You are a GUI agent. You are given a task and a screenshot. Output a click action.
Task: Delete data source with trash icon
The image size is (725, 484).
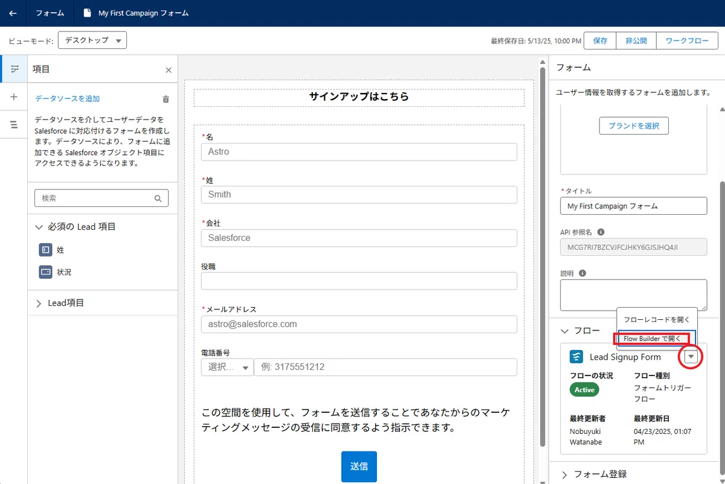pyautogui.click(x=166, y=99)
